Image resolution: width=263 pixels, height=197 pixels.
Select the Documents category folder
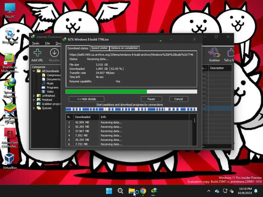click(51, 79)
